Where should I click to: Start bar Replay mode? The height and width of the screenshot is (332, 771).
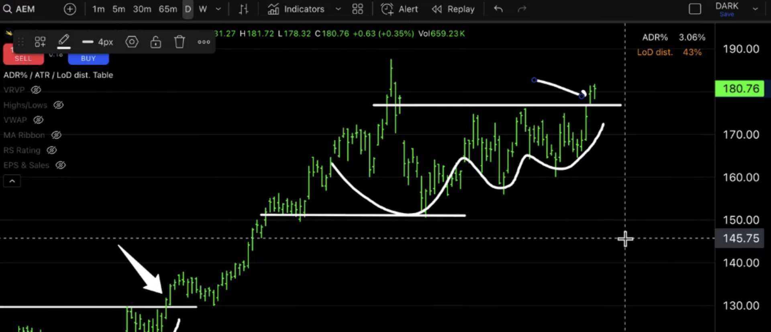[453, 9]
